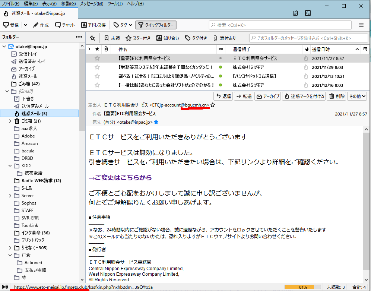Open the calendar icon in the tab bar
The width and height of the screenshot is (371, 291).
295,13
